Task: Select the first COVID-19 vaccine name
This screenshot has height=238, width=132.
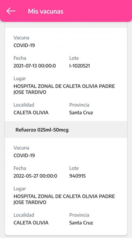Action: [24, 46]
